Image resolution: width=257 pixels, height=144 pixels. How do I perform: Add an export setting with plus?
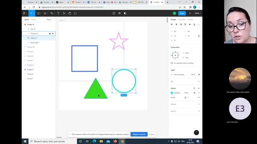199,111
